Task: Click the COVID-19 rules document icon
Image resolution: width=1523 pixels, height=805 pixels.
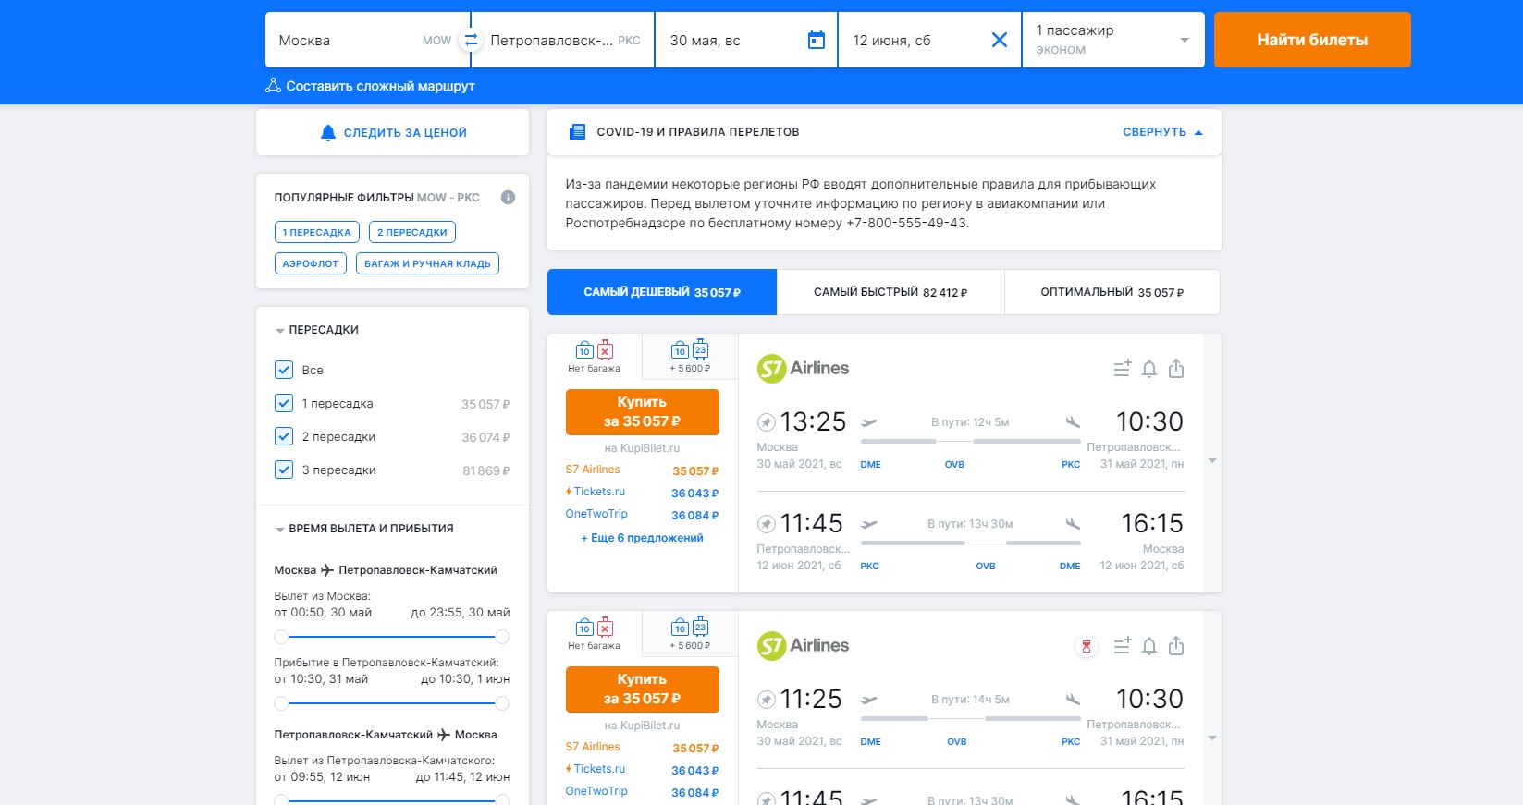Action: coord(578,132)
